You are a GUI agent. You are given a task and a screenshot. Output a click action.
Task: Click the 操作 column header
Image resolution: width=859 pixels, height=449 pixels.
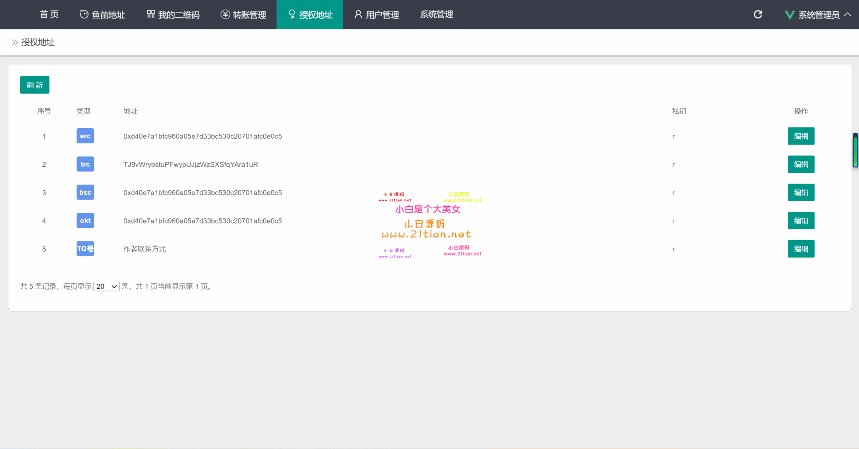tap(801, 111)
